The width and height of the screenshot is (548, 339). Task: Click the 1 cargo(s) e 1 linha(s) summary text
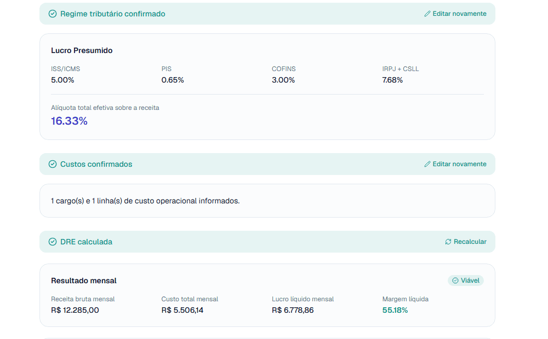tap(145, 201)
